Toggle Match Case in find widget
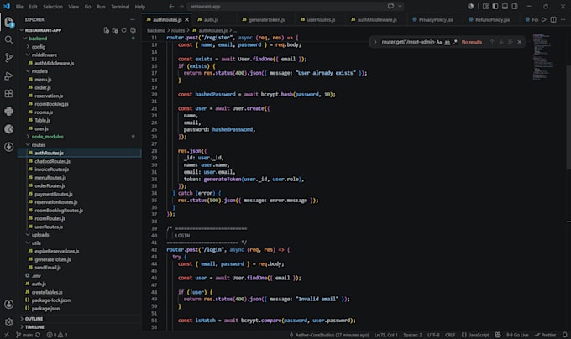571x339 pixels. pyautogui.click(x=439, y=42)
